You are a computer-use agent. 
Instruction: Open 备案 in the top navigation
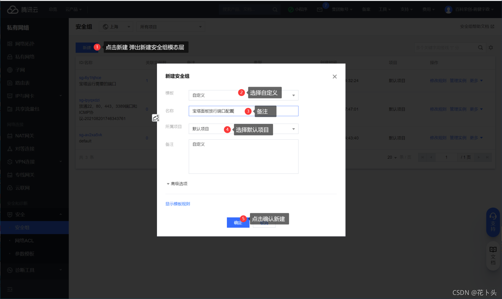366,9
